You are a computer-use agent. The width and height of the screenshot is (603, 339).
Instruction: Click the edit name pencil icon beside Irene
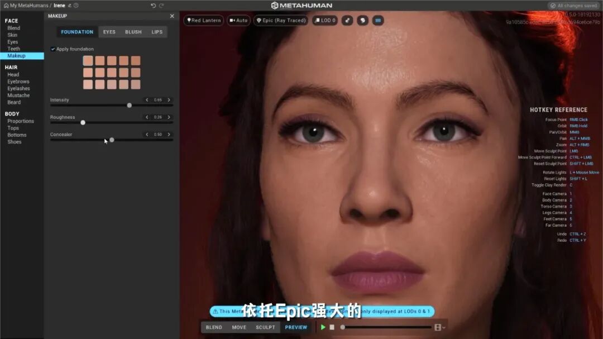coord(70,6)
